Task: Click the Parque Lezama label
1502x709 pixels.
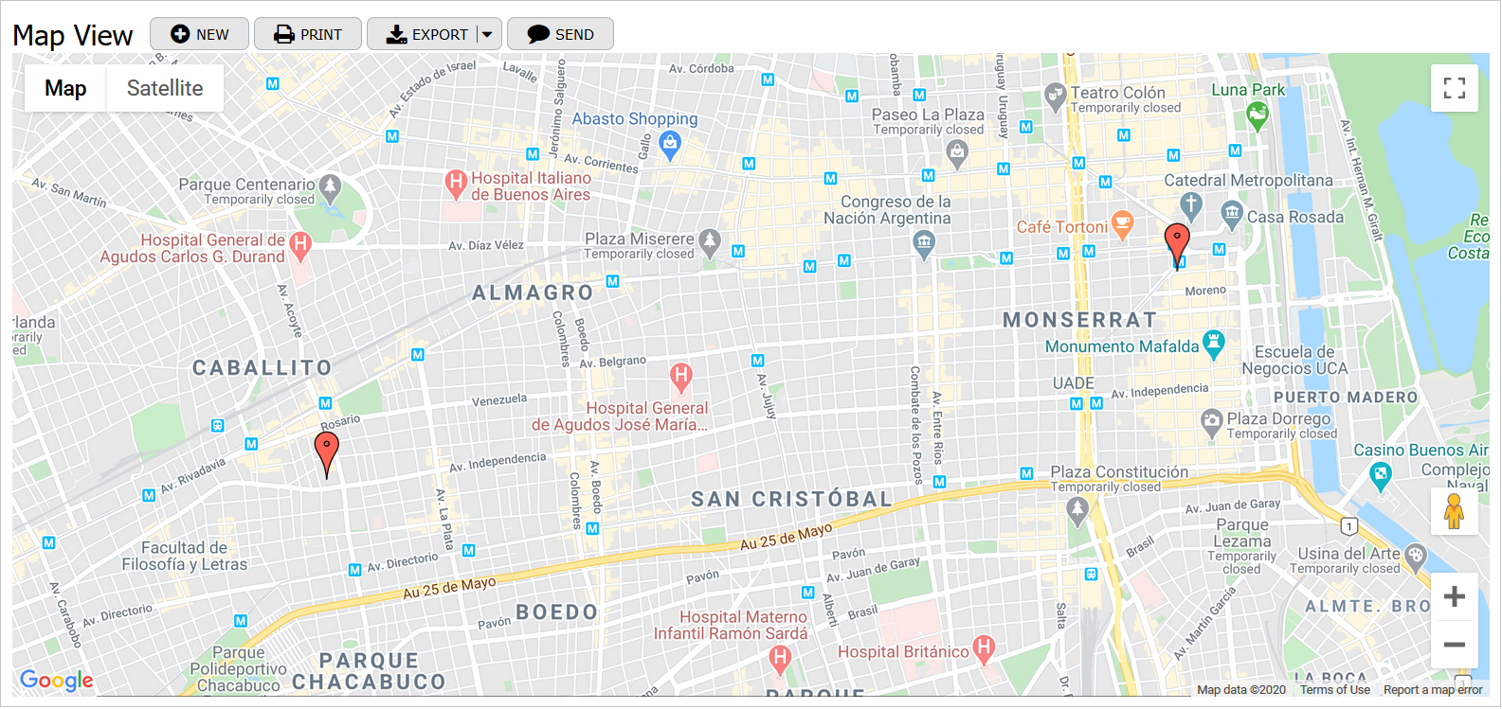Action: pos(1242,533)
